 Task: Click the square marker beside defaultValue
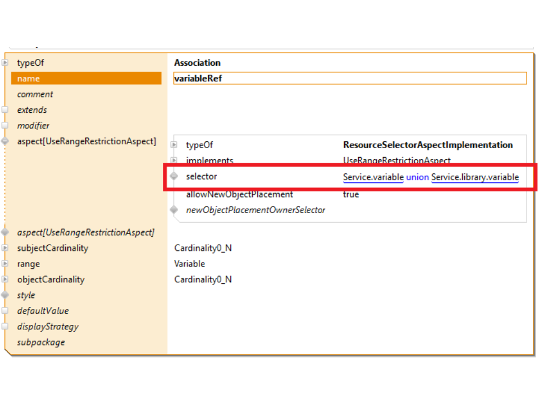(x=5, y=311)
